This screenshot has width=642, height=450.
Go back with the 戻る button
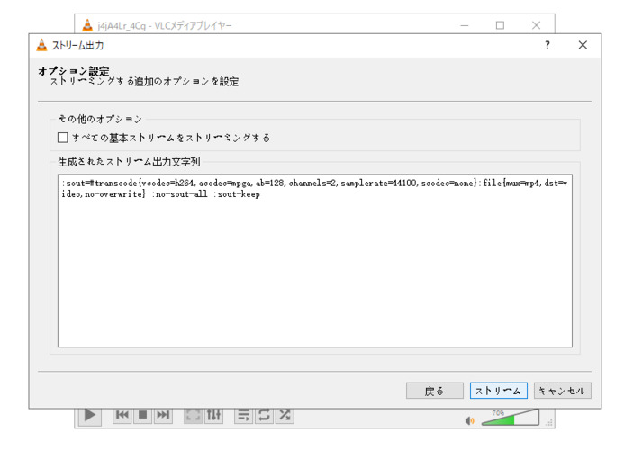tap(434, 391)
